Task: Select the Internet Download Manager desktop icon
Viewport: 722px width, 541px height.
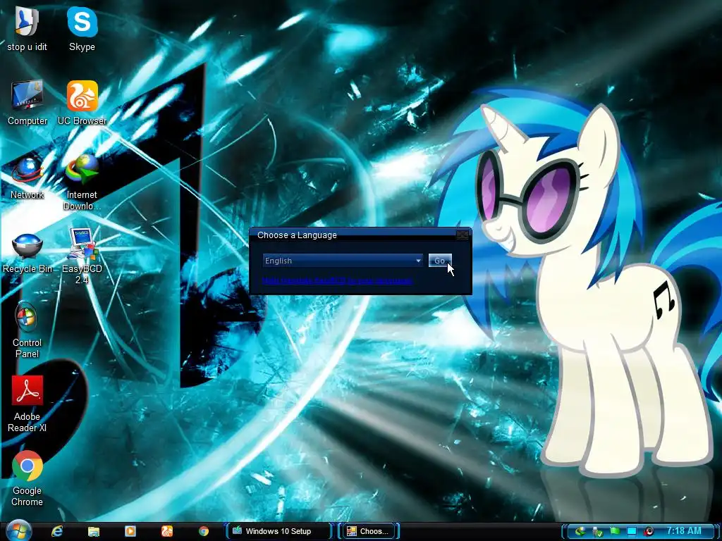Action: click(82, 182)
